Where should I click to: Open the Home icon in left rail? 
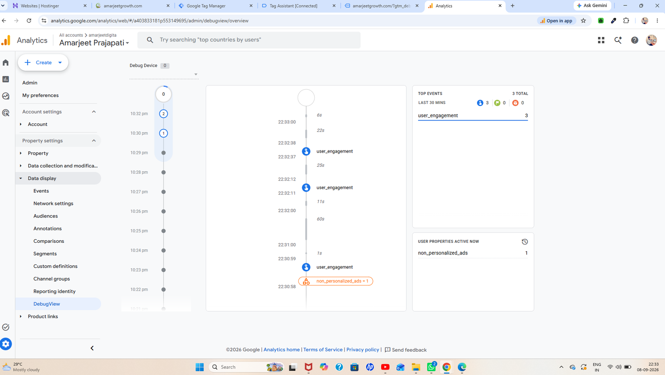[6, 62]
